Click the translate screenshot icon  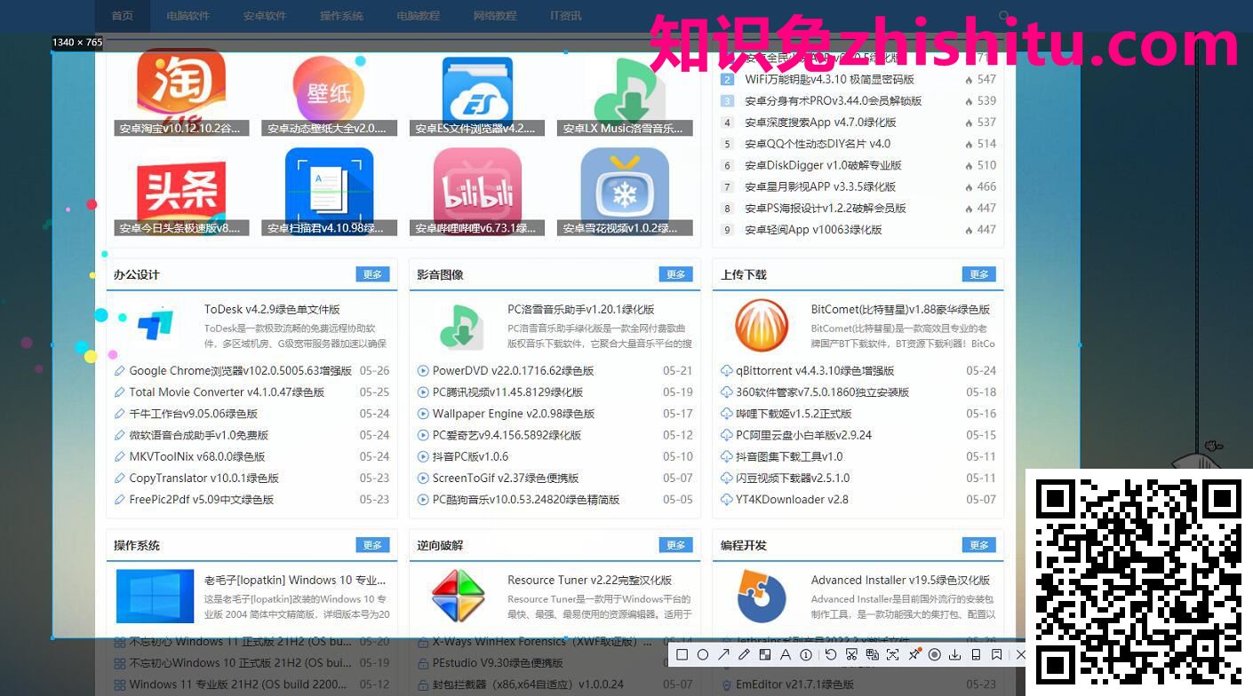(873, 654)
